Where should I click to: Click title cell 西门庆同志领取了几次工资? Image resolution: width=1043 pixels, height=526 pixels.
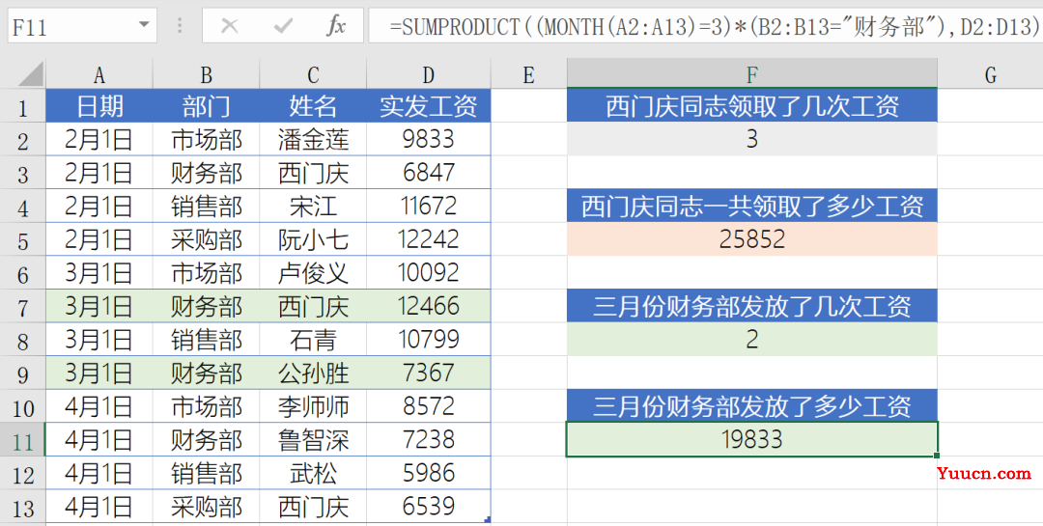point(752,106)
